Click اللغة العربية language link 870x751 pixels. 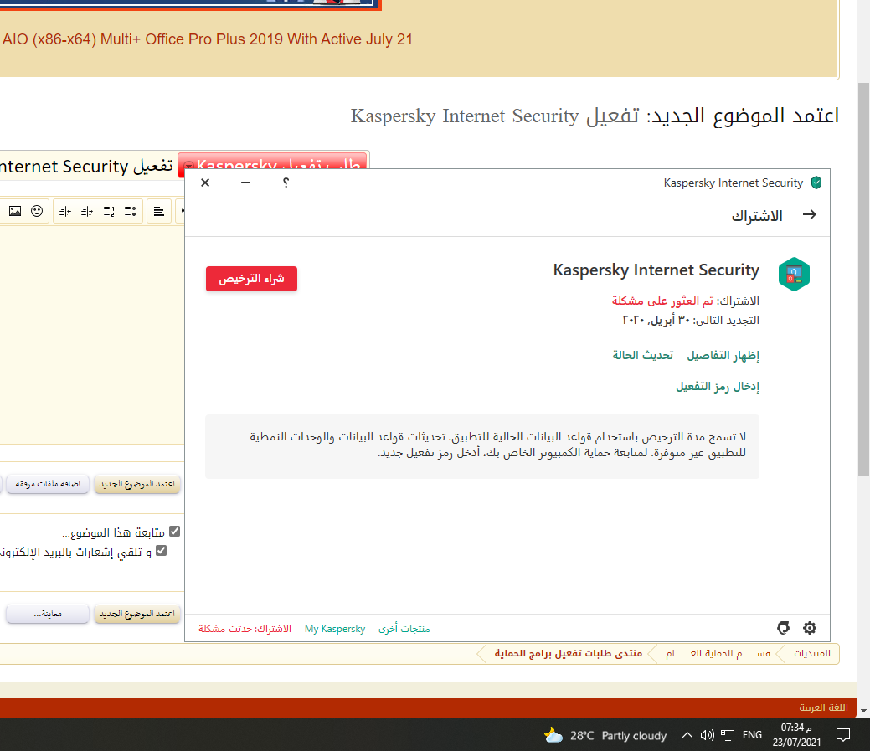[823, 707]
